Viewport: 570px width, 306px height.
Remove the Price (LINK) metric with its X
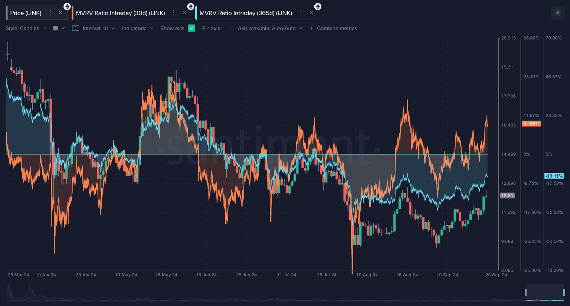coord(60,13)
